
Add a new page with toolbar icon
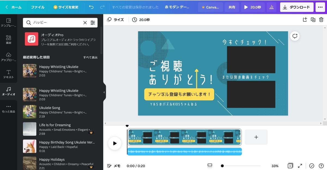pyautogui.click(x=305, y=20)
